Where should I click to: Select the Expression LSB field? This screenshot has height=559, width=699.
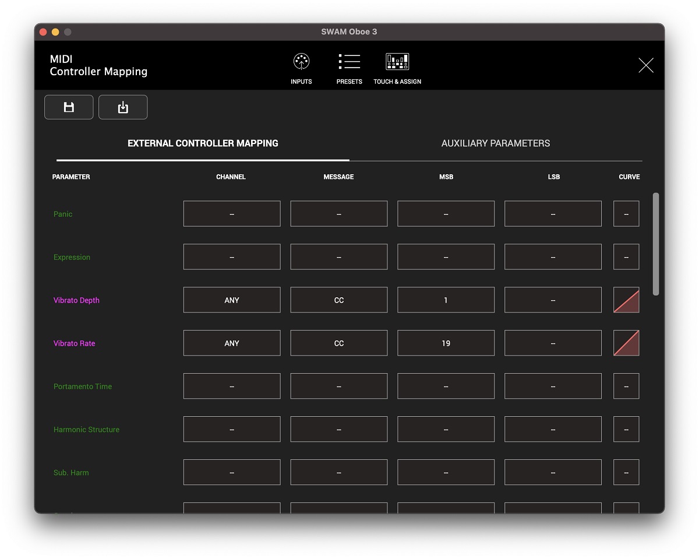[x=553, y=257]
